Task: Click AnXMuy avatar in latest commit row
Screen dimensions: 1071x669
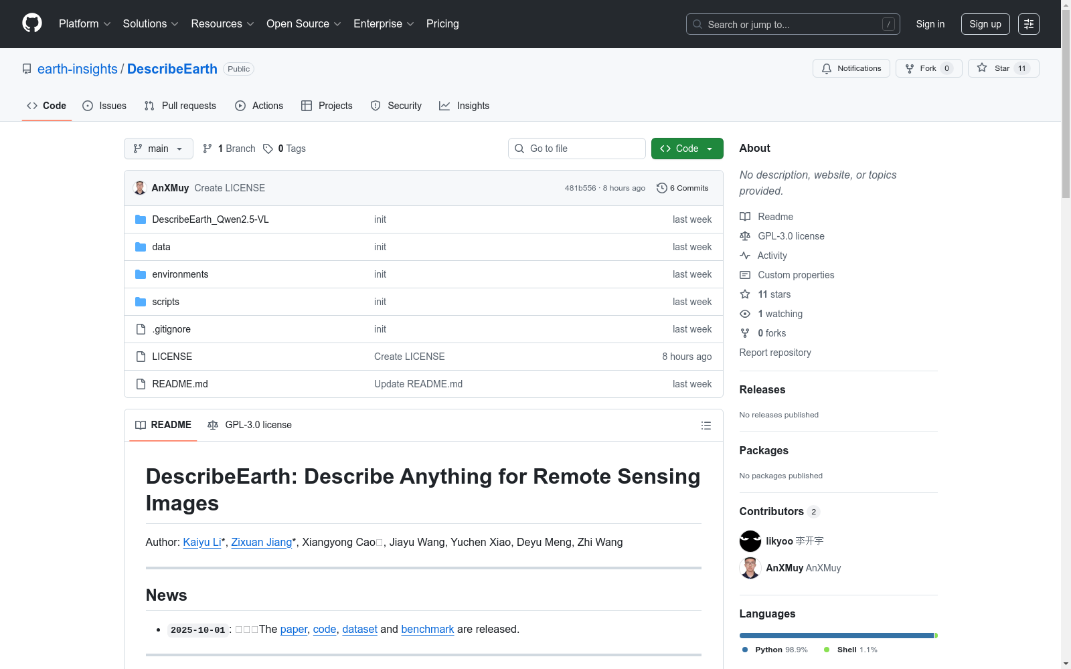Action: coord(140,188)
